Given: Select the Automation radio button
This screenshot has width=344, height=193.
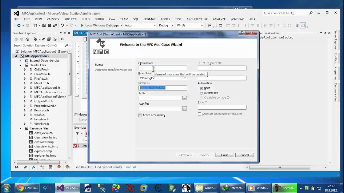Looking at the screenshot, I should (201, 93).
